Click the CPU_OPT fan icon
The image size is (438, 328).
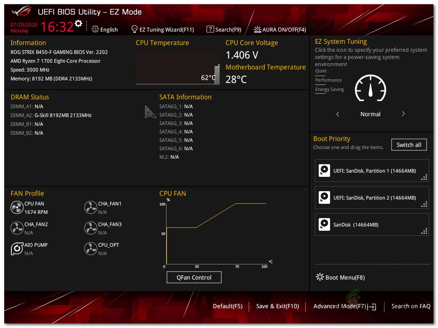pyautogui.click(x=91, y=249)
